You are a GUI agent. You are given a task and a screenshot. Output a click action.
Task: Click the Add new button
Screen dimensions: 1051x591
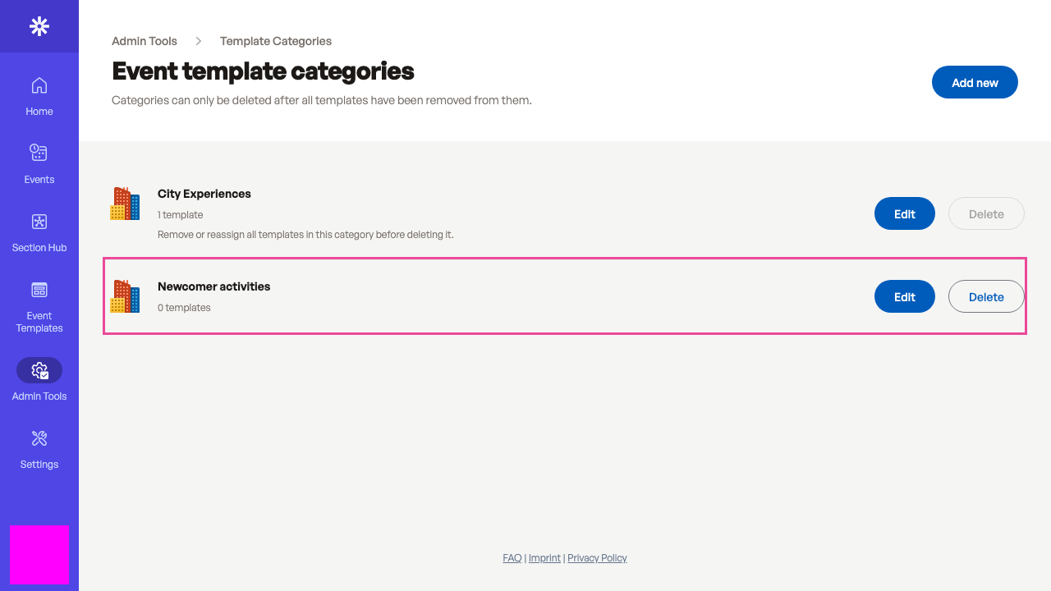pos(975,82)
